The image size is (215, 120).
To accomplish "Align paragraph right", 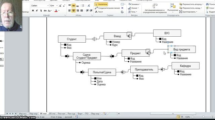I will (78, 11).
